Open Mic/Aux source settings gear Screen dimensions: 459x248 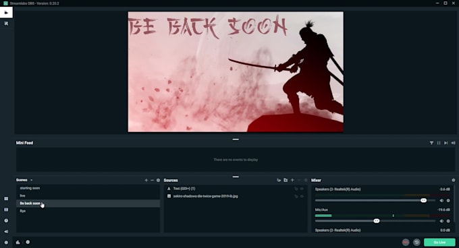coord(448,221)
